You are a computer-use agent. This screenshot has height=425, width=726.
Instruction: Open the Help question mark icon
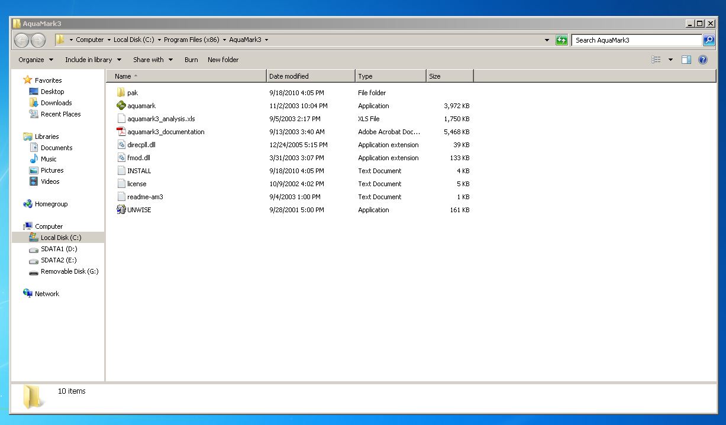pos(702,60)
